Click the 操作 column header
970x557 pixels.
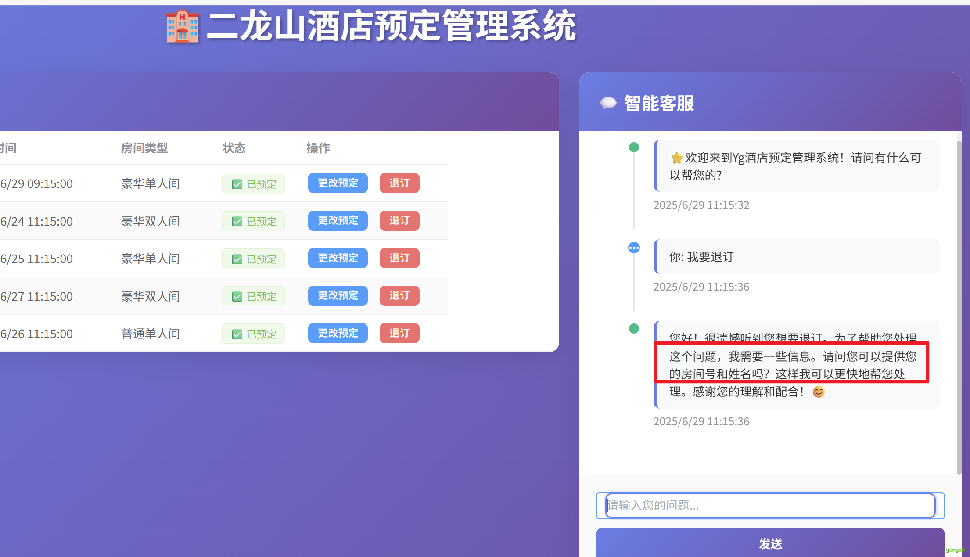318,148
